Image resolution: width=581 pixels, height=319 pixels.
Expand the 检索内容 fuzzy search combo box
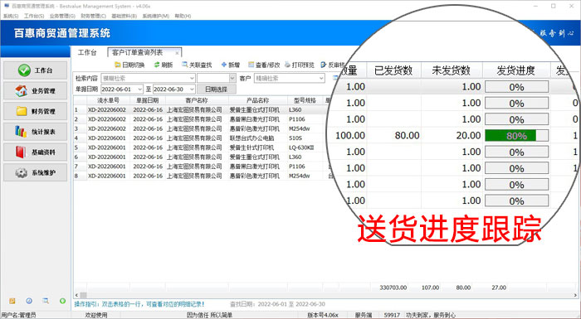click(192, 79)
